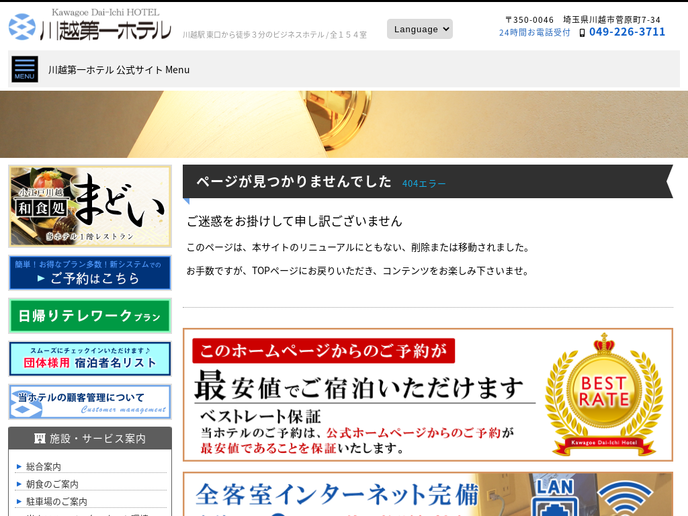Click 団体様用 宿泊者名リスト banner

90,359
